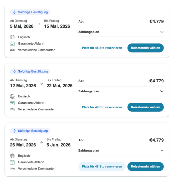Click the Zahlungsplan label in 12 Mai card
Screen dimensions: 172x180
pos(89,91)
